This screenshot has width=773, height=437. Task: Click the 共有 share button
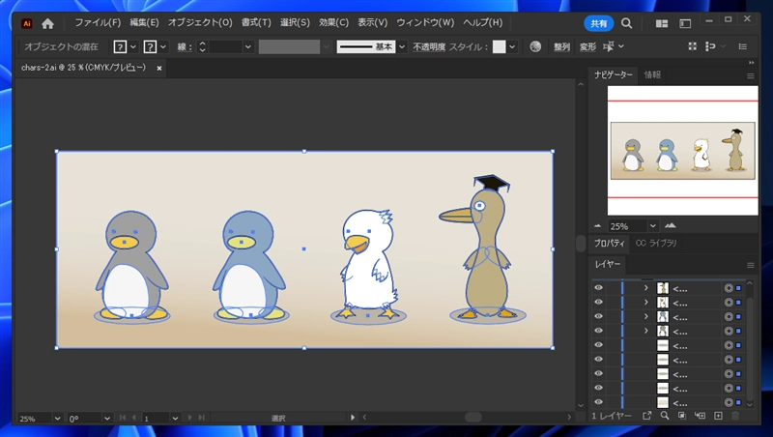tap(598, 23)
